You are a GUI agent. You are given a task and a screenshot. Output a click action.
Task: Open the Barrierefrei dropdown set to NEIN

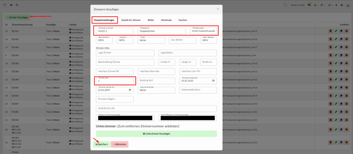point(105,40)
